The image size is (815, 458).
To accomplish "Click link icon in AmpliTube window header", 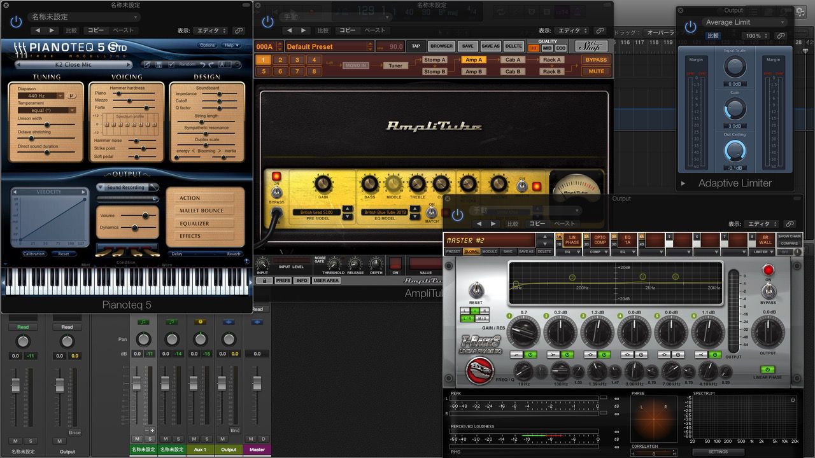I will [599, 31].
